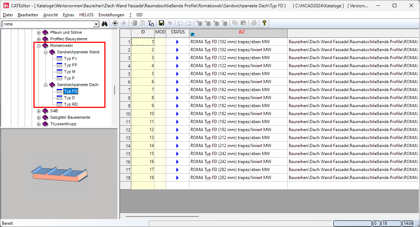The width and height of the screenshot is (420, 227).
Task: Click the ID cell containing 17
Action: [143, 170]
